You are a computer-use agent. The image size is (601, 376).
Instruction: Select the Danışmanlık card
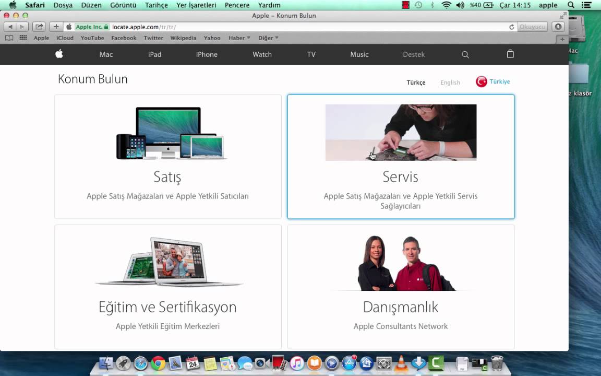coord(401,287)
